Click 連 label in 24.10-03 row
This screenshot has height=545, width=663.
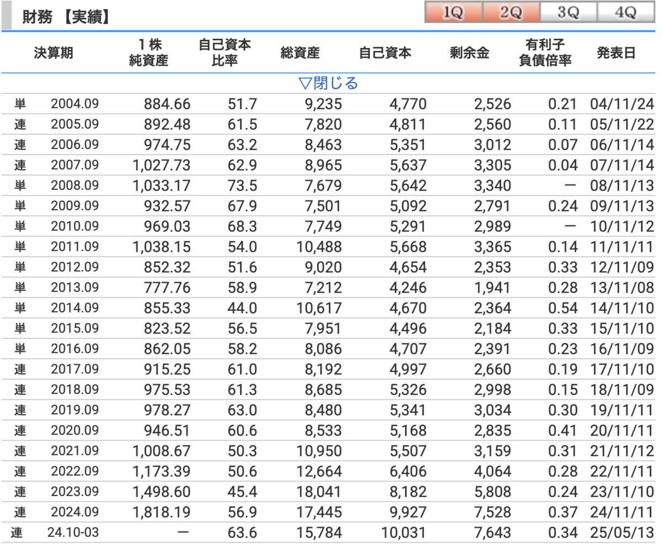17,533
